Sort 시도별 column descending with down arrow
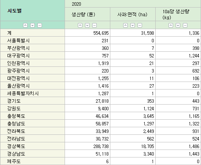 (32, 25)
